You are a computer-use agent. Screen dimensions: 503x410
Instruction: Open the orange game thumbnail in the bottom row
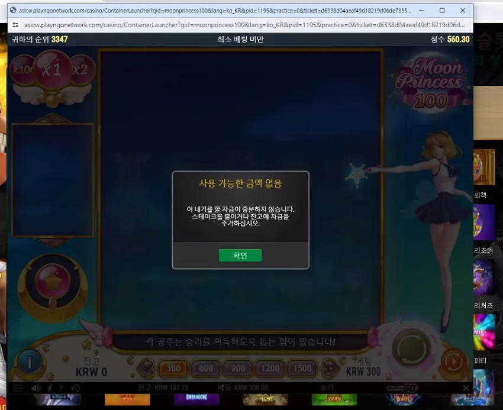(127, 400)
